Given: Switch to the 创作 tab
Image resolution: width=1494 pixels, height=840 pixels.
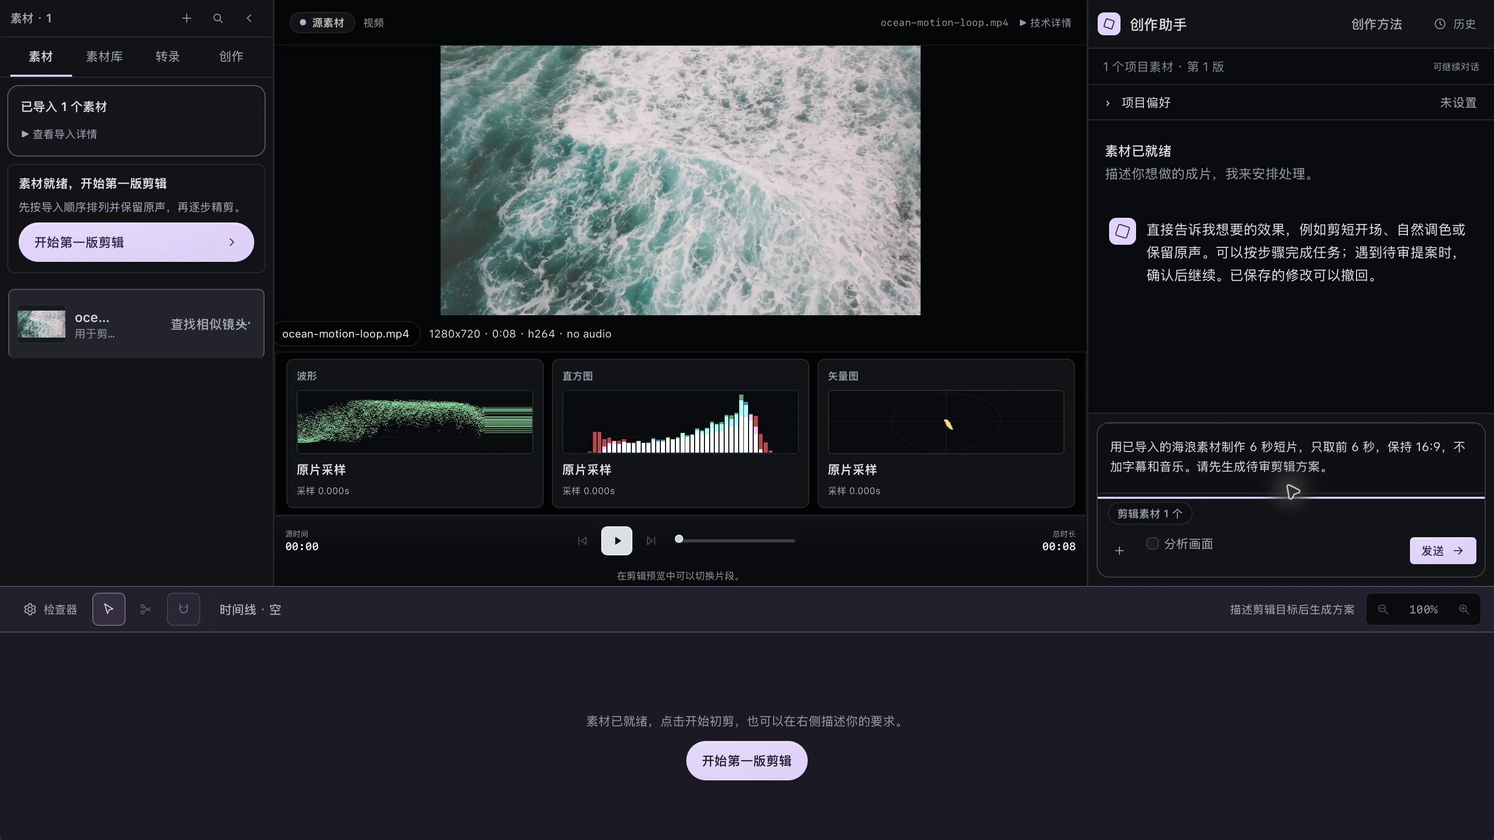Looking at the screenshot, I should (231, 57).
